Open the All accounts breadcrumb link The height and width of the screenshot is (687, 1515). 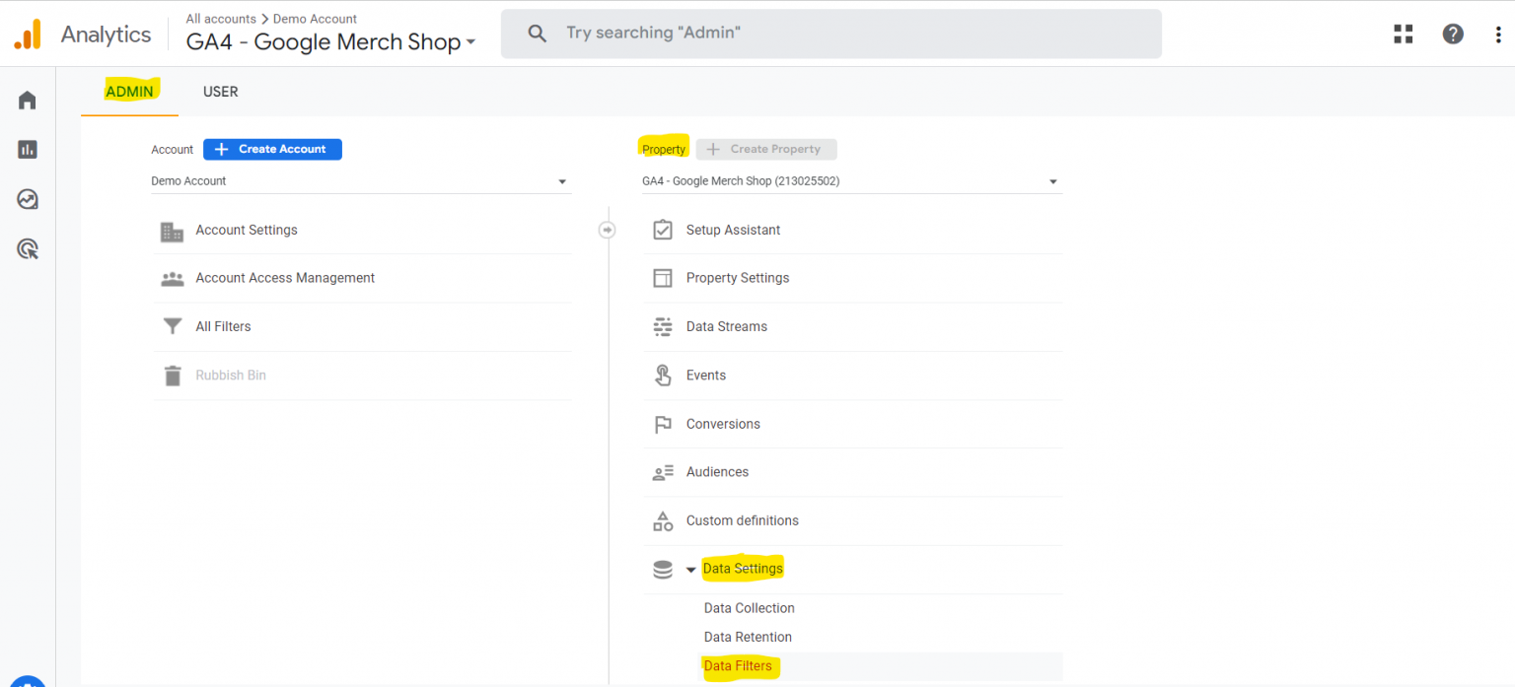pyautogui.click(x=221, y=18)
